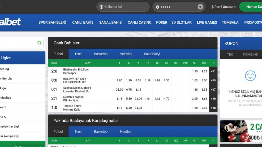Switch to Tenis tab in Canlı Bahisler
The image size is (262, 147).
pos(78,54)
